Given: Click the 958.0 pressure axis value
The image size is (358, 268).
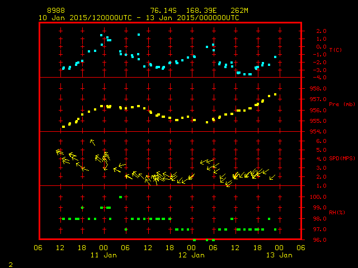Looking at the screenshot, I should click(318, 89).
